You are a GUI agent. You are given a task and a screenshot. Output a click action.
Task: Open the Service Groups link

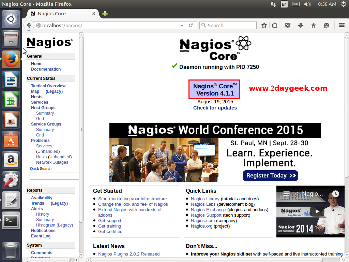coord(46,124)
